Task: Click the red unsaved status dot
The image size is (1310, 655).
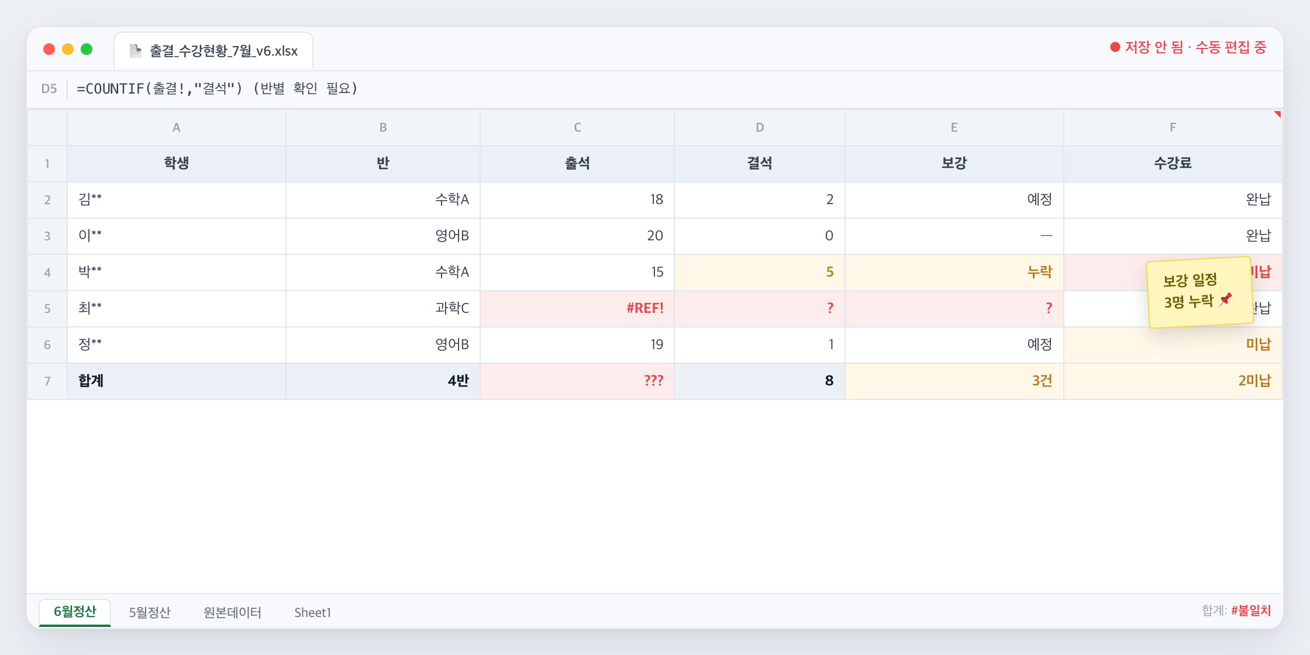Action: 1115,47
